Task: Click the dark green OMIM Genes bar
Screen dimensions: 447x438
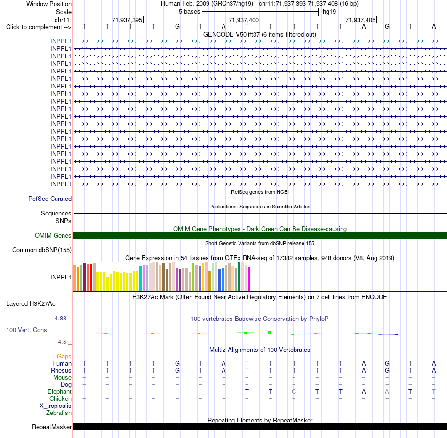Action: tap(260, 235)
